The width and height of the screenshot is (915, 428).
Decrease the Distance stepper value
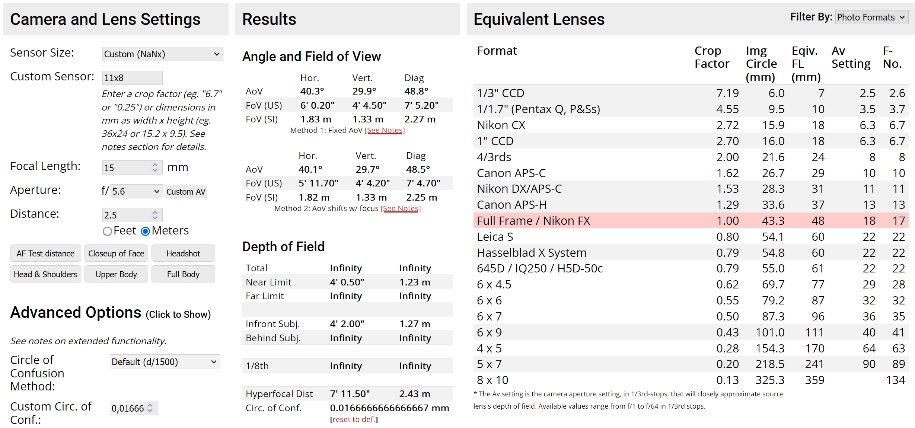(x=155, y=218)
